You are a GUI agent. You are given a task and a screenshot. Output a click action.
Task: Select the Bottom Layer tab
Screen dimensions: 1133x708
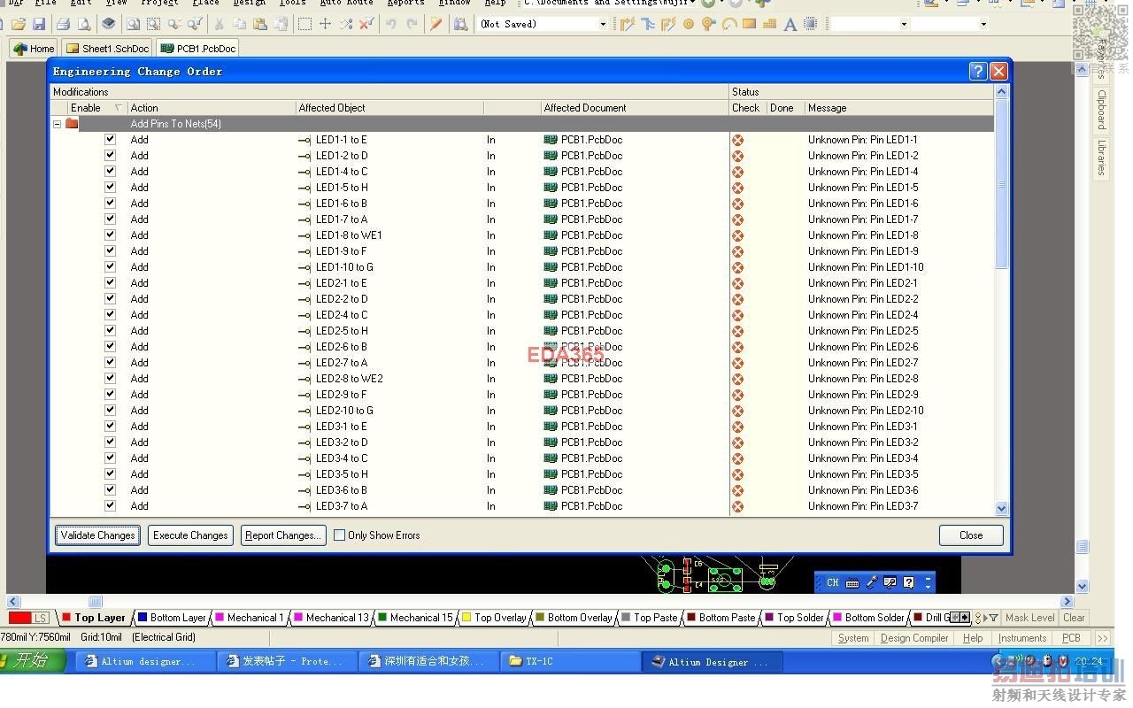(x=172, y=618)
